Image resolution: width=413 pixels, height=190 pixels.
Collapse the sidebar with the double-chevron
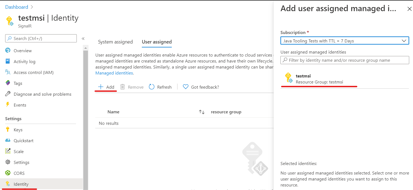(83, 38)
